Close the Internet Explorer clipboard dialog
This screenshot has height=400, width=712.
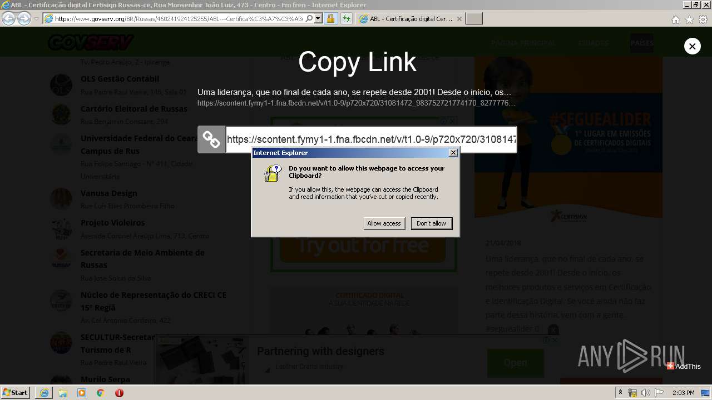pos(453,153)
